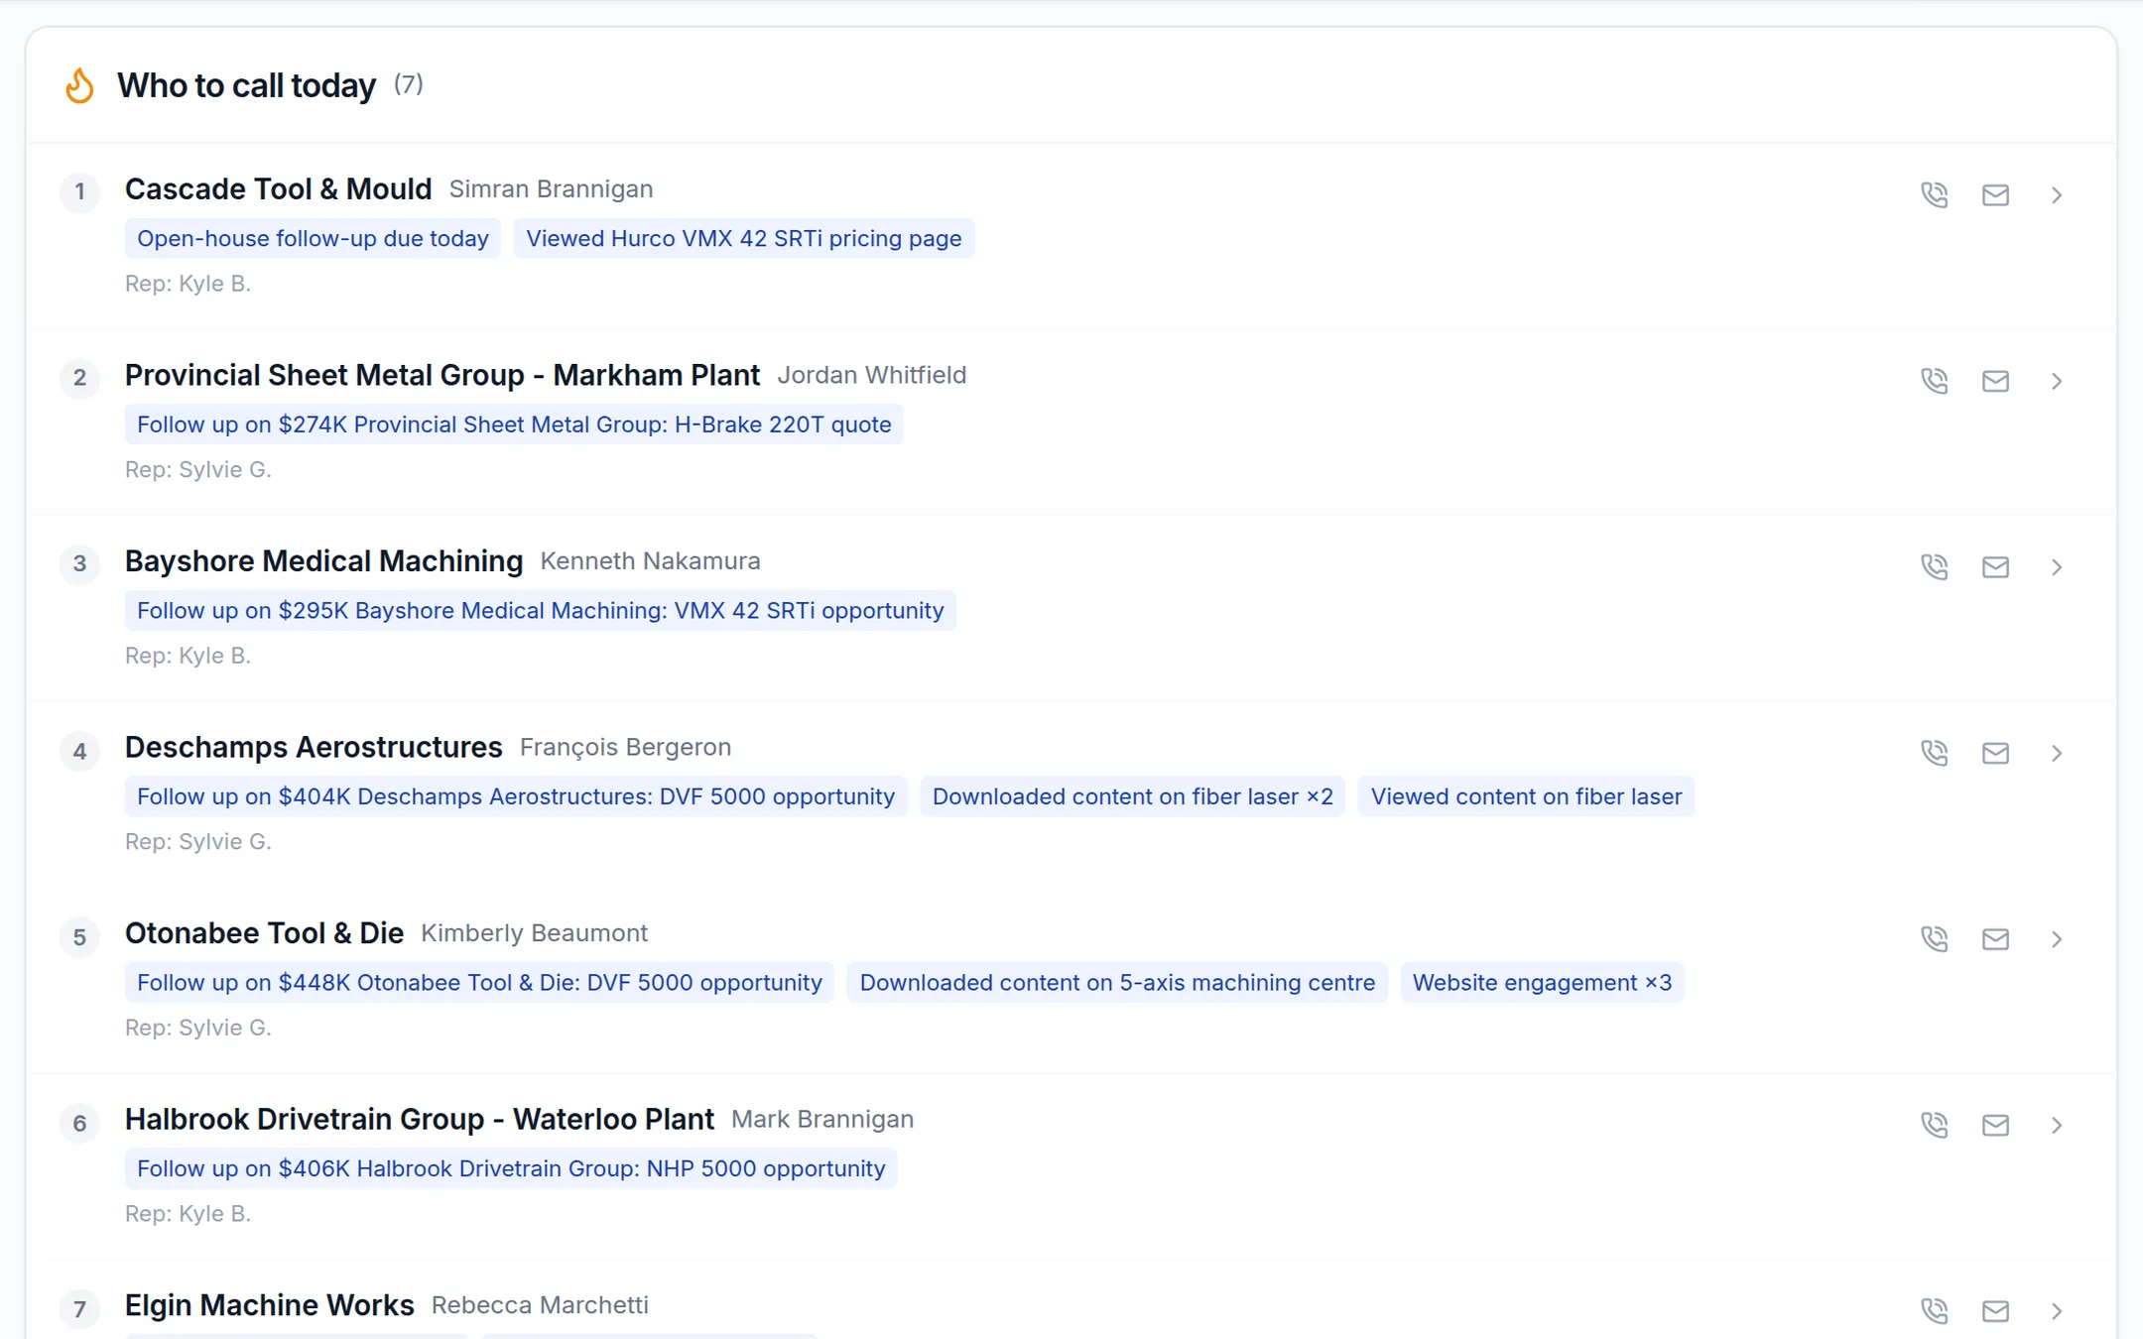Select contact name Rebecca Marchetti
This screenshot has width=2143, height=1339.
[540, 1304]
